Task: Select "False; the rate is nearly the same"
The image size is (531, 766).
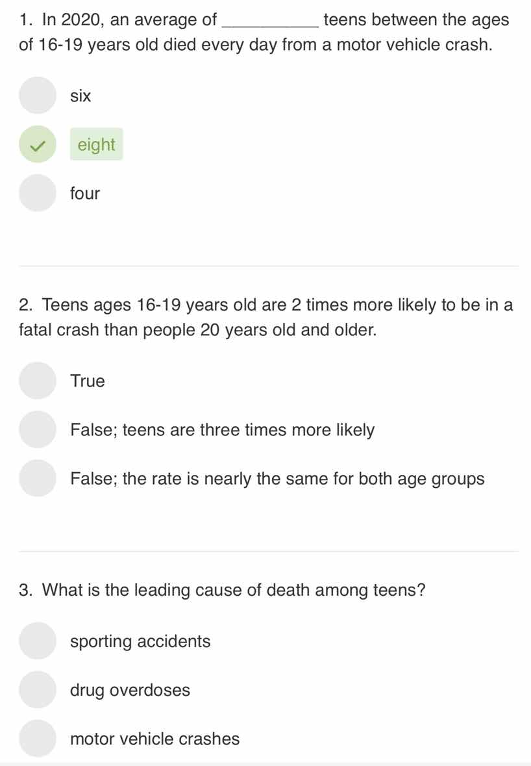Action: coord(37,478)
